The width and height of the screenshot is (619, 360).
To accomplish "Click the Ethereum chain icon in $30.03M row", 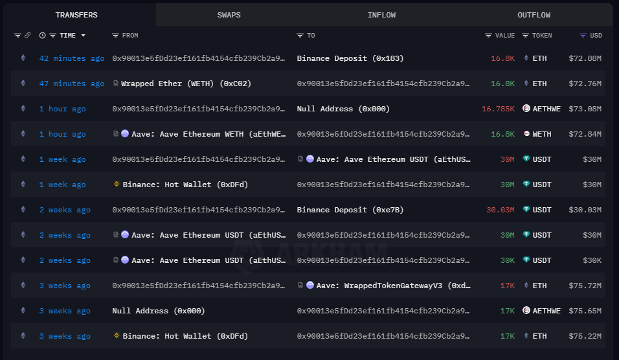I will (x=23, y=210).
